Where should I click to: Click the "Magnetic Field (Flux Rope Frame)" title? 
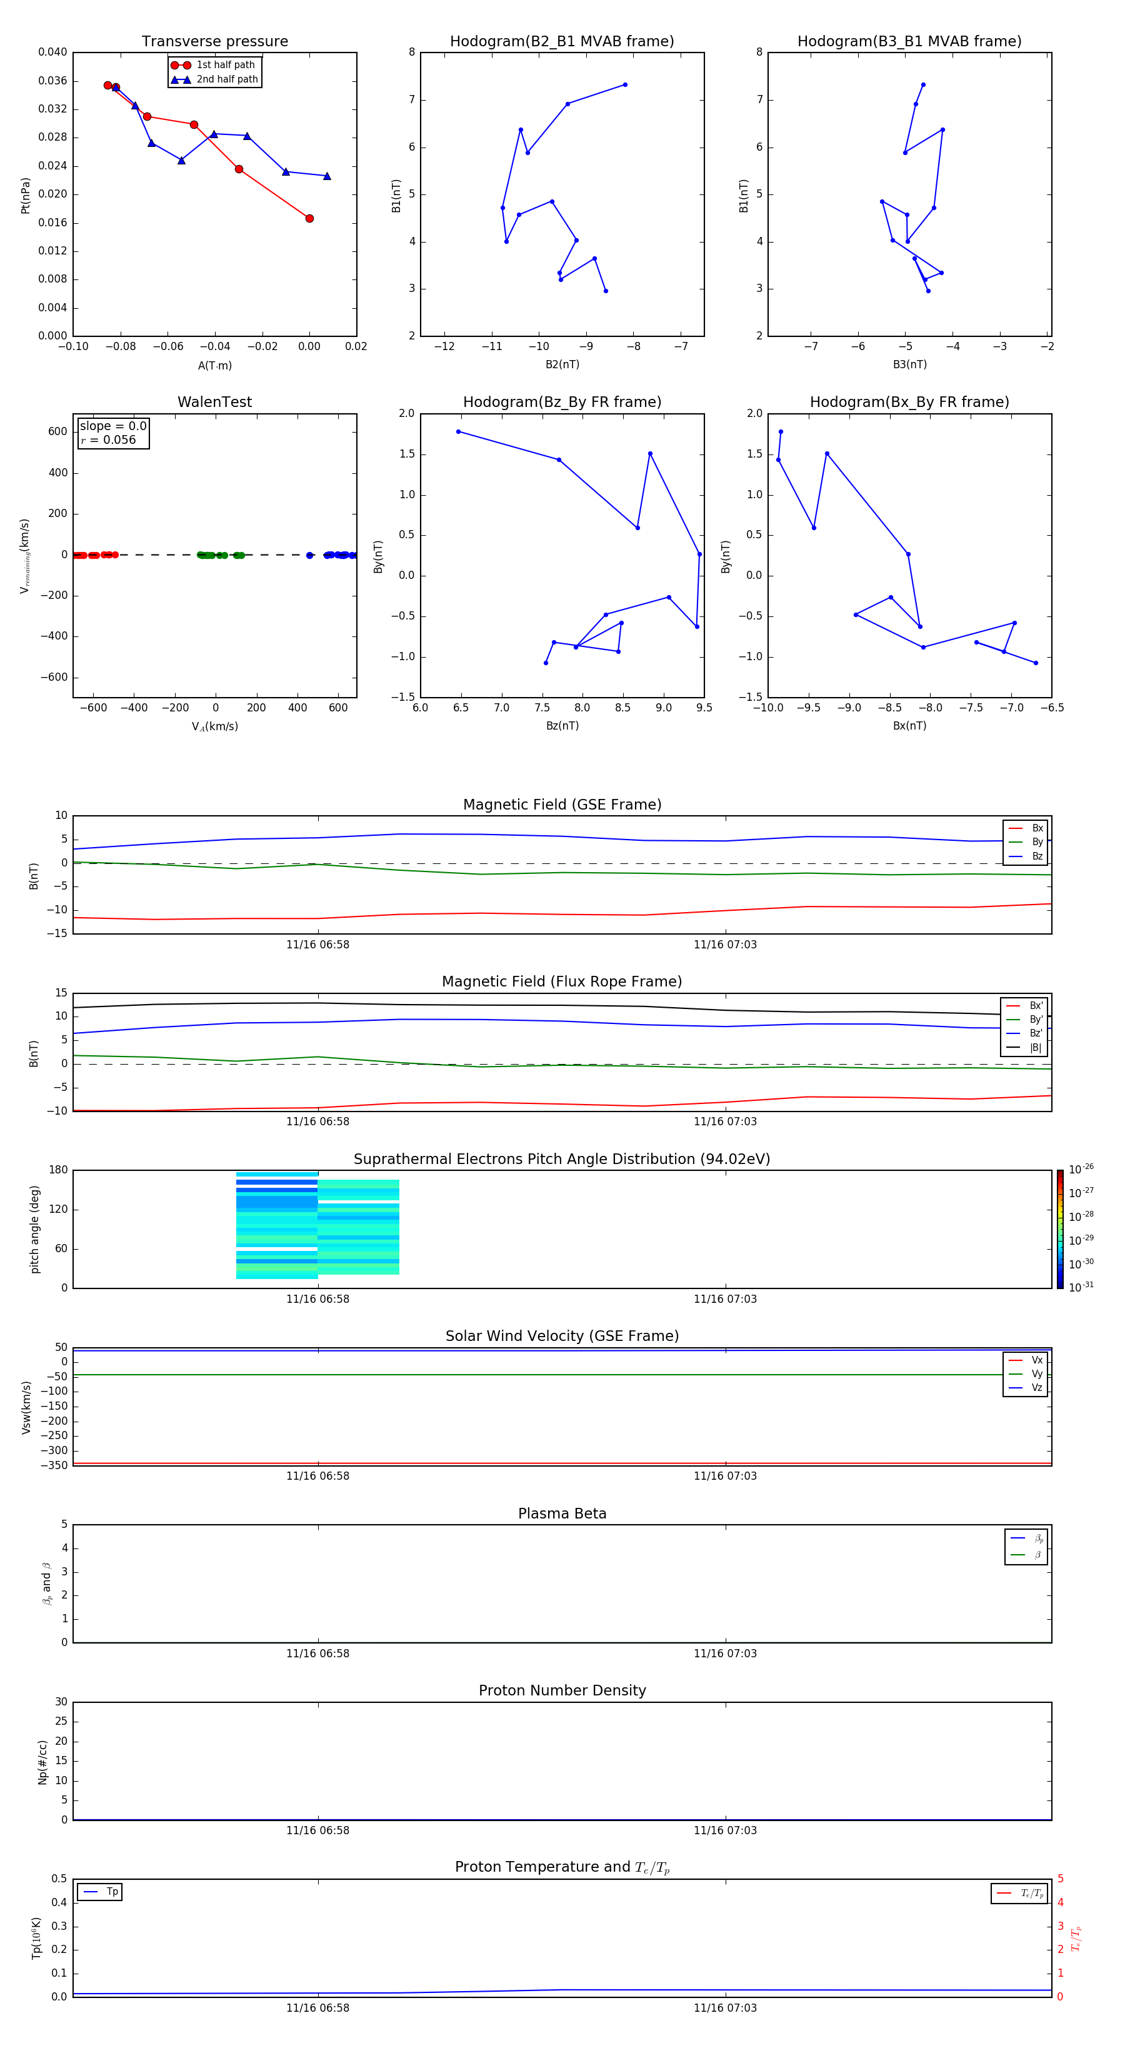(562, 982)
